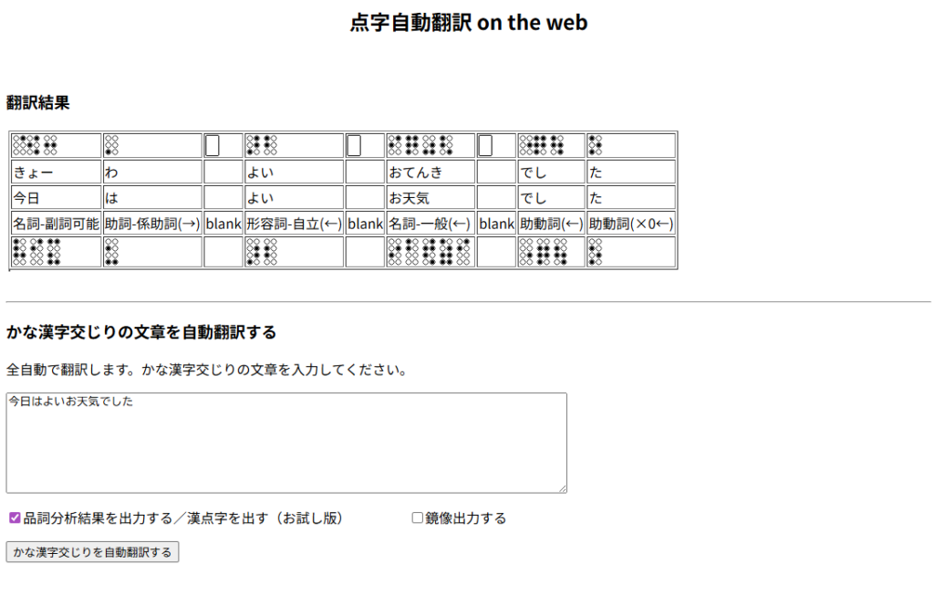
Task: Click the 名詞-副詞可能 part-of-speech cell
Action: (56, 223)
